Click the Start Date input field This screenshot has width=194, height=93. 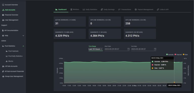click(117, 49)
